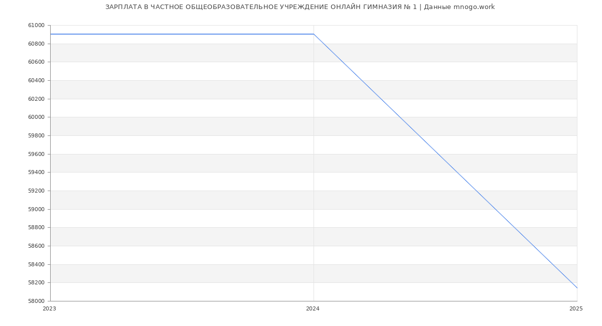Click the 60000 y-axis label
The width and height of the screenshot is (602, 326).
tap(36, 117)
